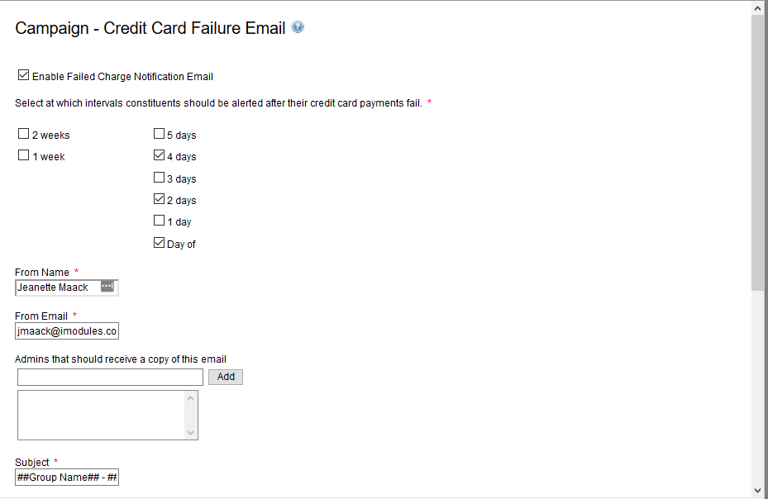Uncheck Enable Failed Charge Notification Email
This screenshot has height=499, width=768.
(x=23, y=74)
